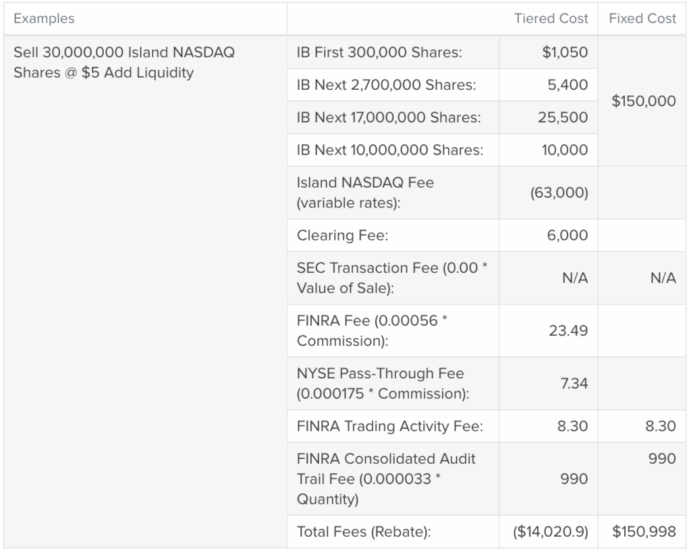Click the SEC Transaction Fee label
Image resolution: width=691 pixels, height=549 pixels.
391,278
